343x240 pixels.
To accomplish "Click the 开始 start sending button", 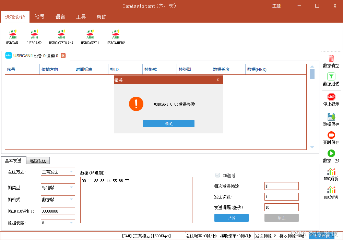I will tap(232, 218).
